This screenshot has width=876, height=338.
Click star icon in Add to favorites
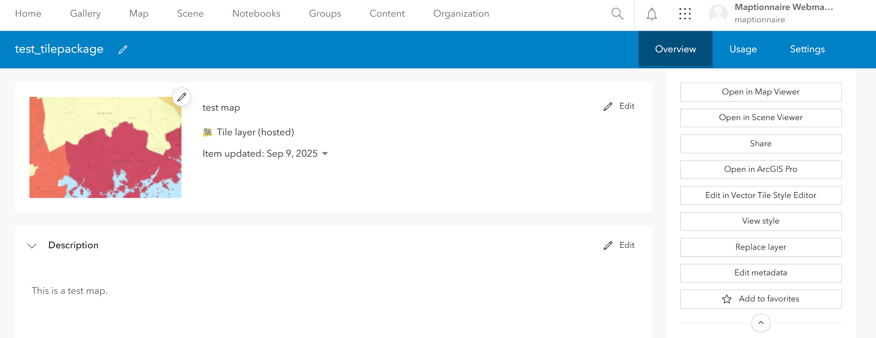coord(727,299)
